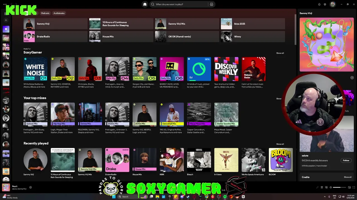Screen dimensions: 357x200
Task: Open the 'OK OK (Hamdi remix)' shortcut
Action: [187, 36]
